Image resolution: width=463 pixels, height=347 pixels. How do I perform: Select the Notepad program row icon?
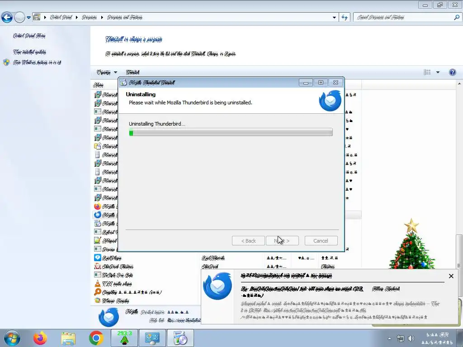pos(98,240)
